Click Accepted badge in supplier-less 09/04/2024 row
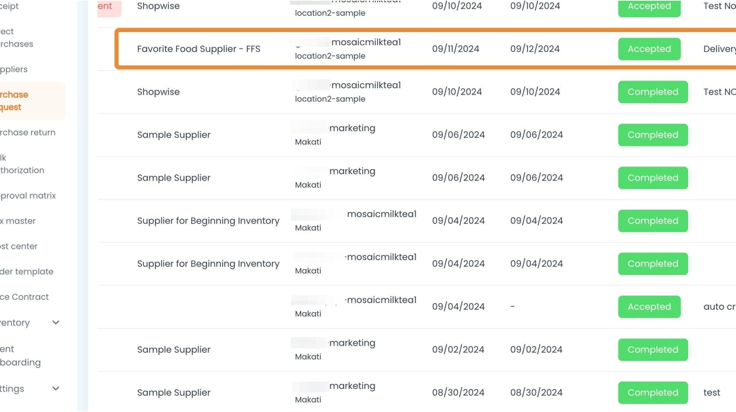The width and height of the screenshot is (736, 412). coord(649,306)
